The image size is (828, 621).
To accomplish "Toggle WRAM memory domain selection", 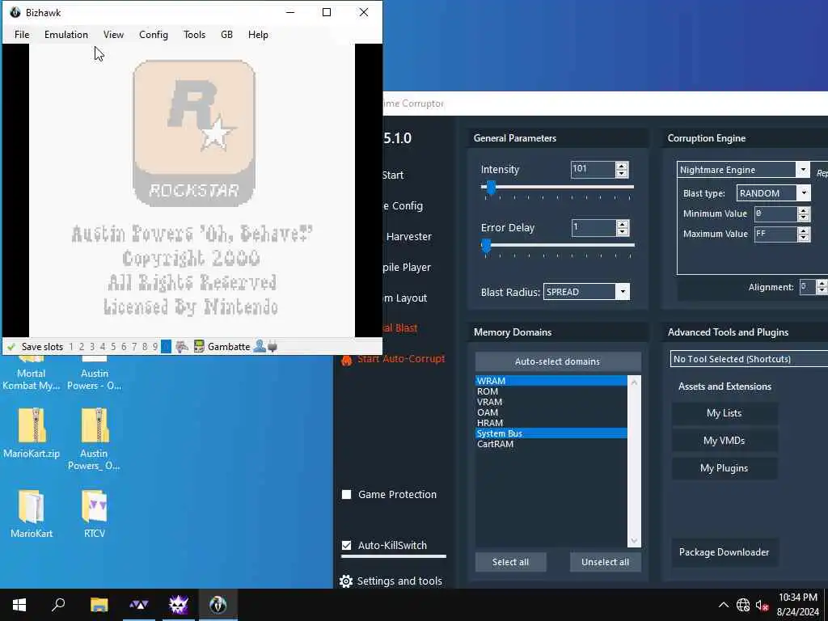I will click(x=551, y=381).
